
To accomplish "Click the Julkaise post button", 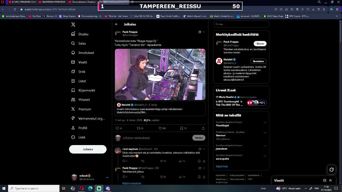I will coord(88,149).
